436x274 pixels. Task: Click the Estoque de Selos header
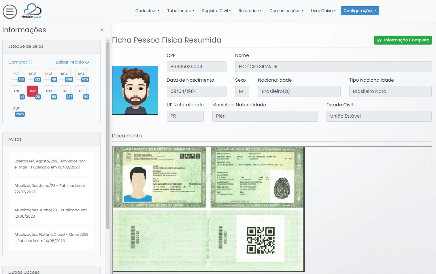click(51, 47)
